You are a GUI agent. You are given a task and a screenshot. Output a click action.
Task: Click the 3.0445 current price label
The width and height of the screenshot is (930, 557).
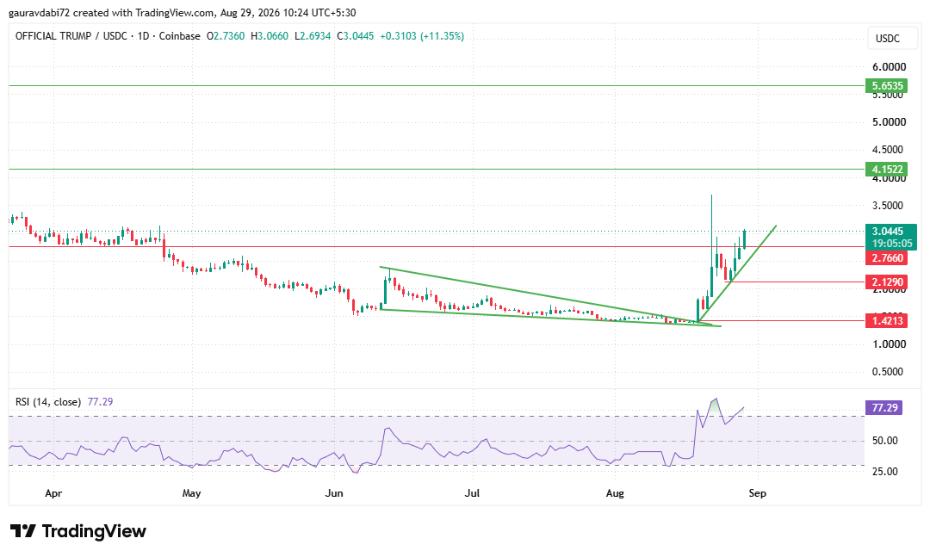pos(891,232)
